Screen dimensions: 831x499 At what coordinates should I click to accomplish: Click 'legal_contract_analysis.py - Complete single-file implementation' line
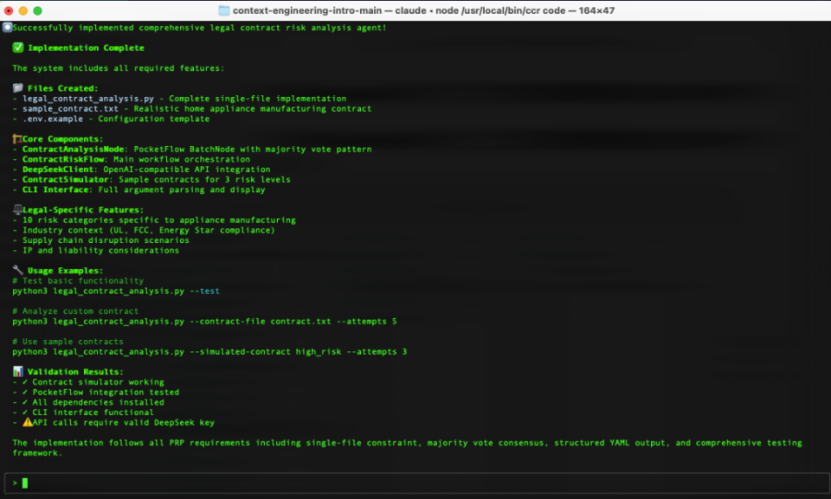point(184,99)
